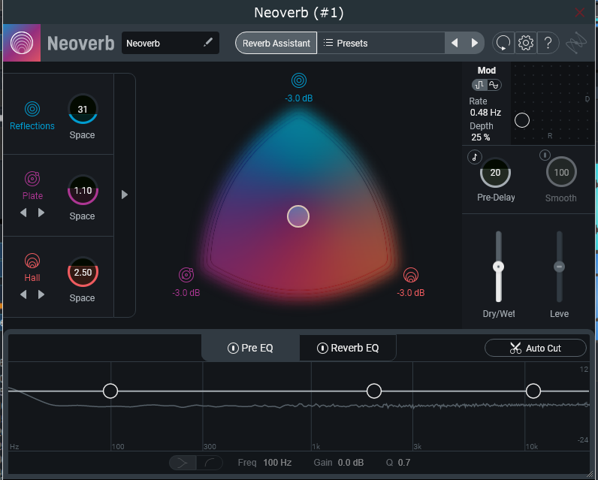The image size is (598, 480).
Task: Click the Q value 0.7
Action: pyautogui.click(x=404, y=463)
